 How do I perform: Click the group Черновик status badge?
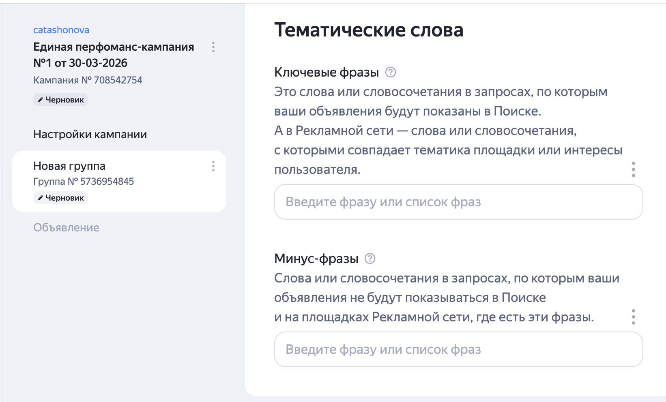tap(60, 198)
